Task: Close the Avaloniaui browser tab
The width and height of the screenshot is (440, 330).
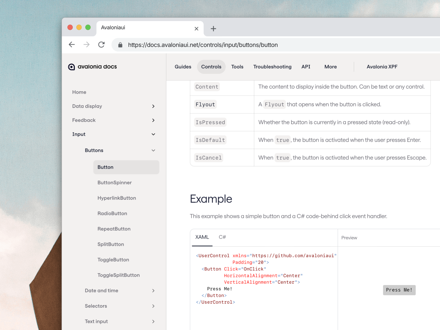Action: coord(196,28)
